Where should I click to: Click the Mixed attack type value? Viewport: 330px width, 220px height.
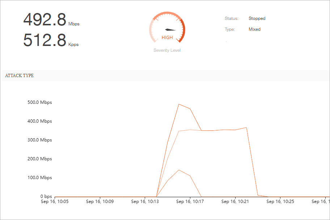point(254,29)
